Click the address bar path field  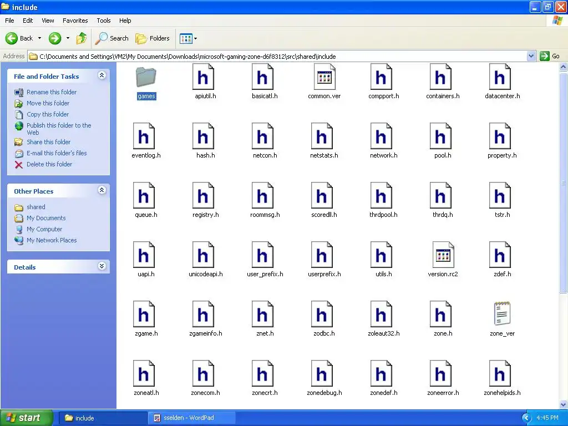click(277, 56)
